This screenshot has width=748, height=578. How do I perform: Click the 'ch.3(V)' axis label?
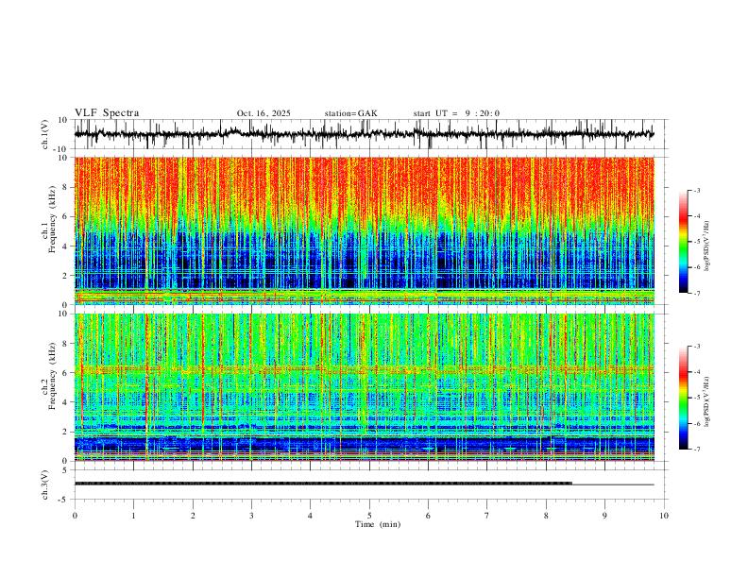(x=45, y=484)
